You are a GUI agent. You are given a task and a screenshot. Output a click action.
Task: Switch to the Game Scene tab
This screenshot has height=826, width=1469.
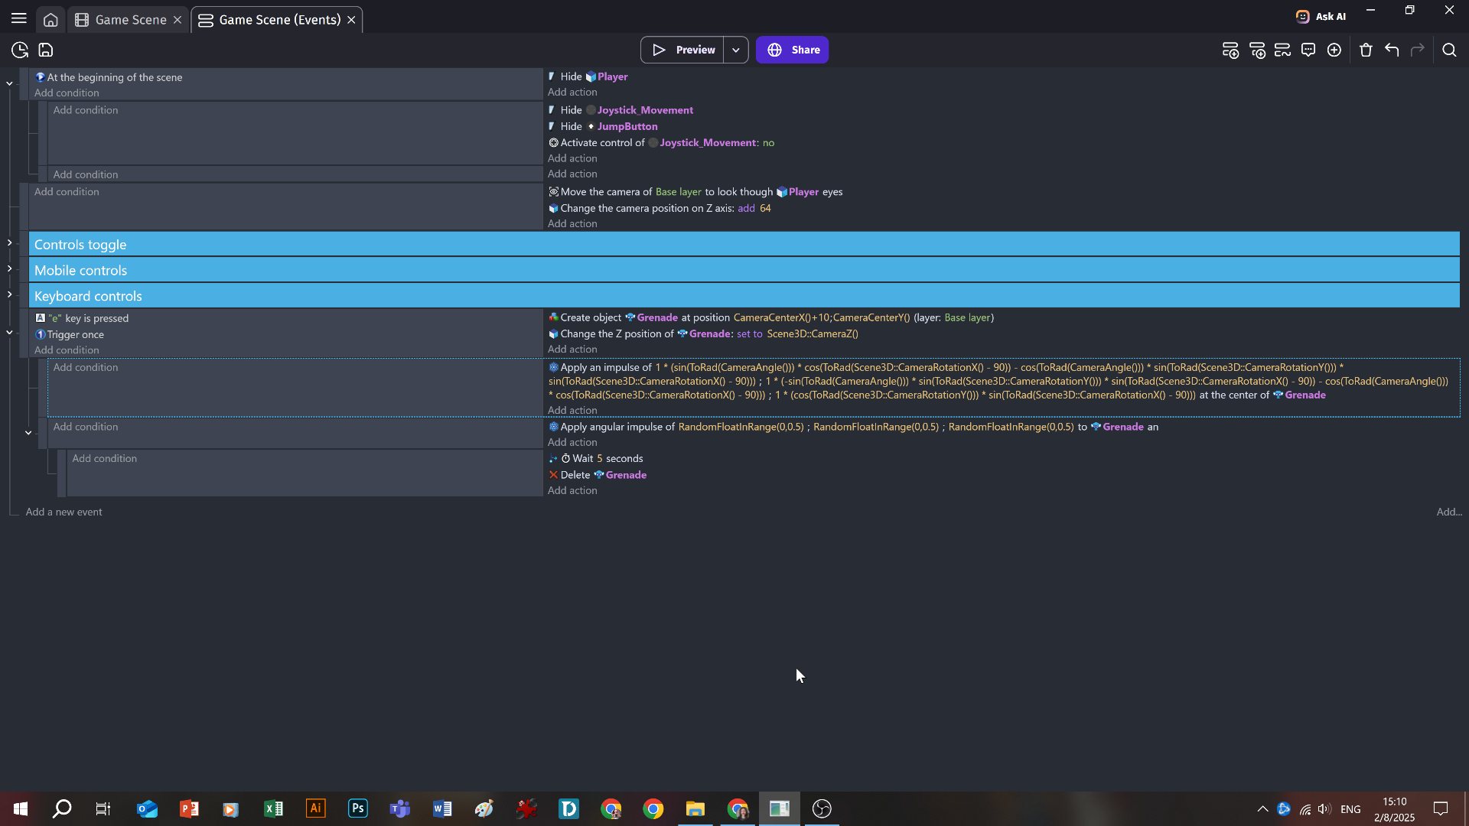(x=130, y=20)
